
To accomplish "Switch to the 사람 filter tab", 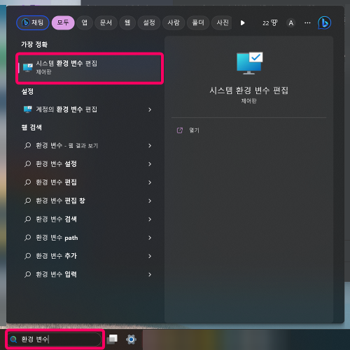I will point(174,22).
